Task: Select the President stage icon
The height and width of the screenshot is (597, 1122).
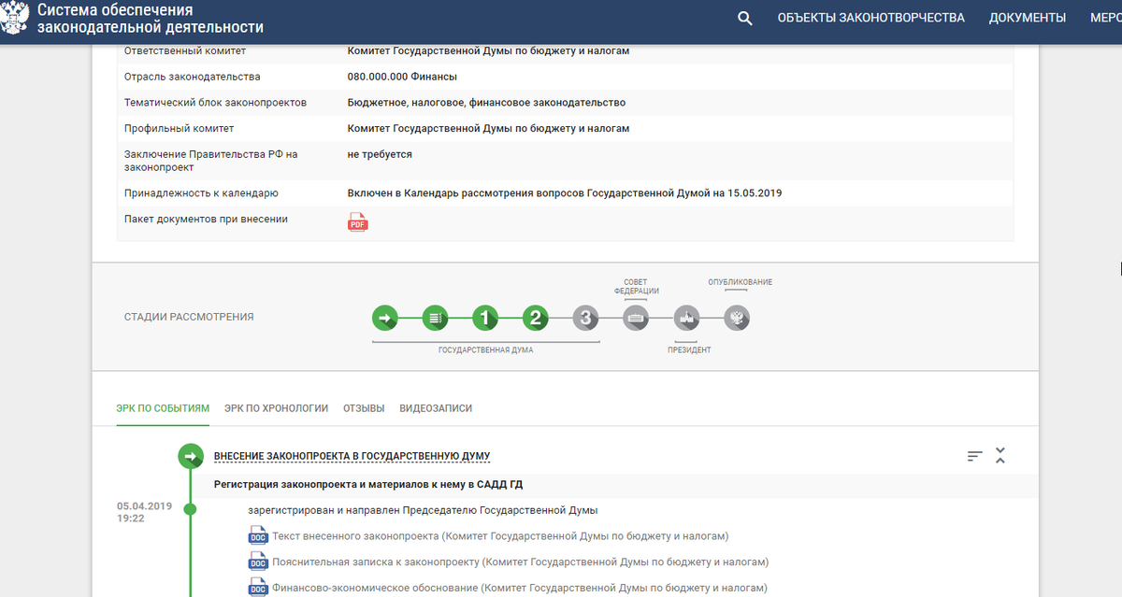Action: coord(687,319)
